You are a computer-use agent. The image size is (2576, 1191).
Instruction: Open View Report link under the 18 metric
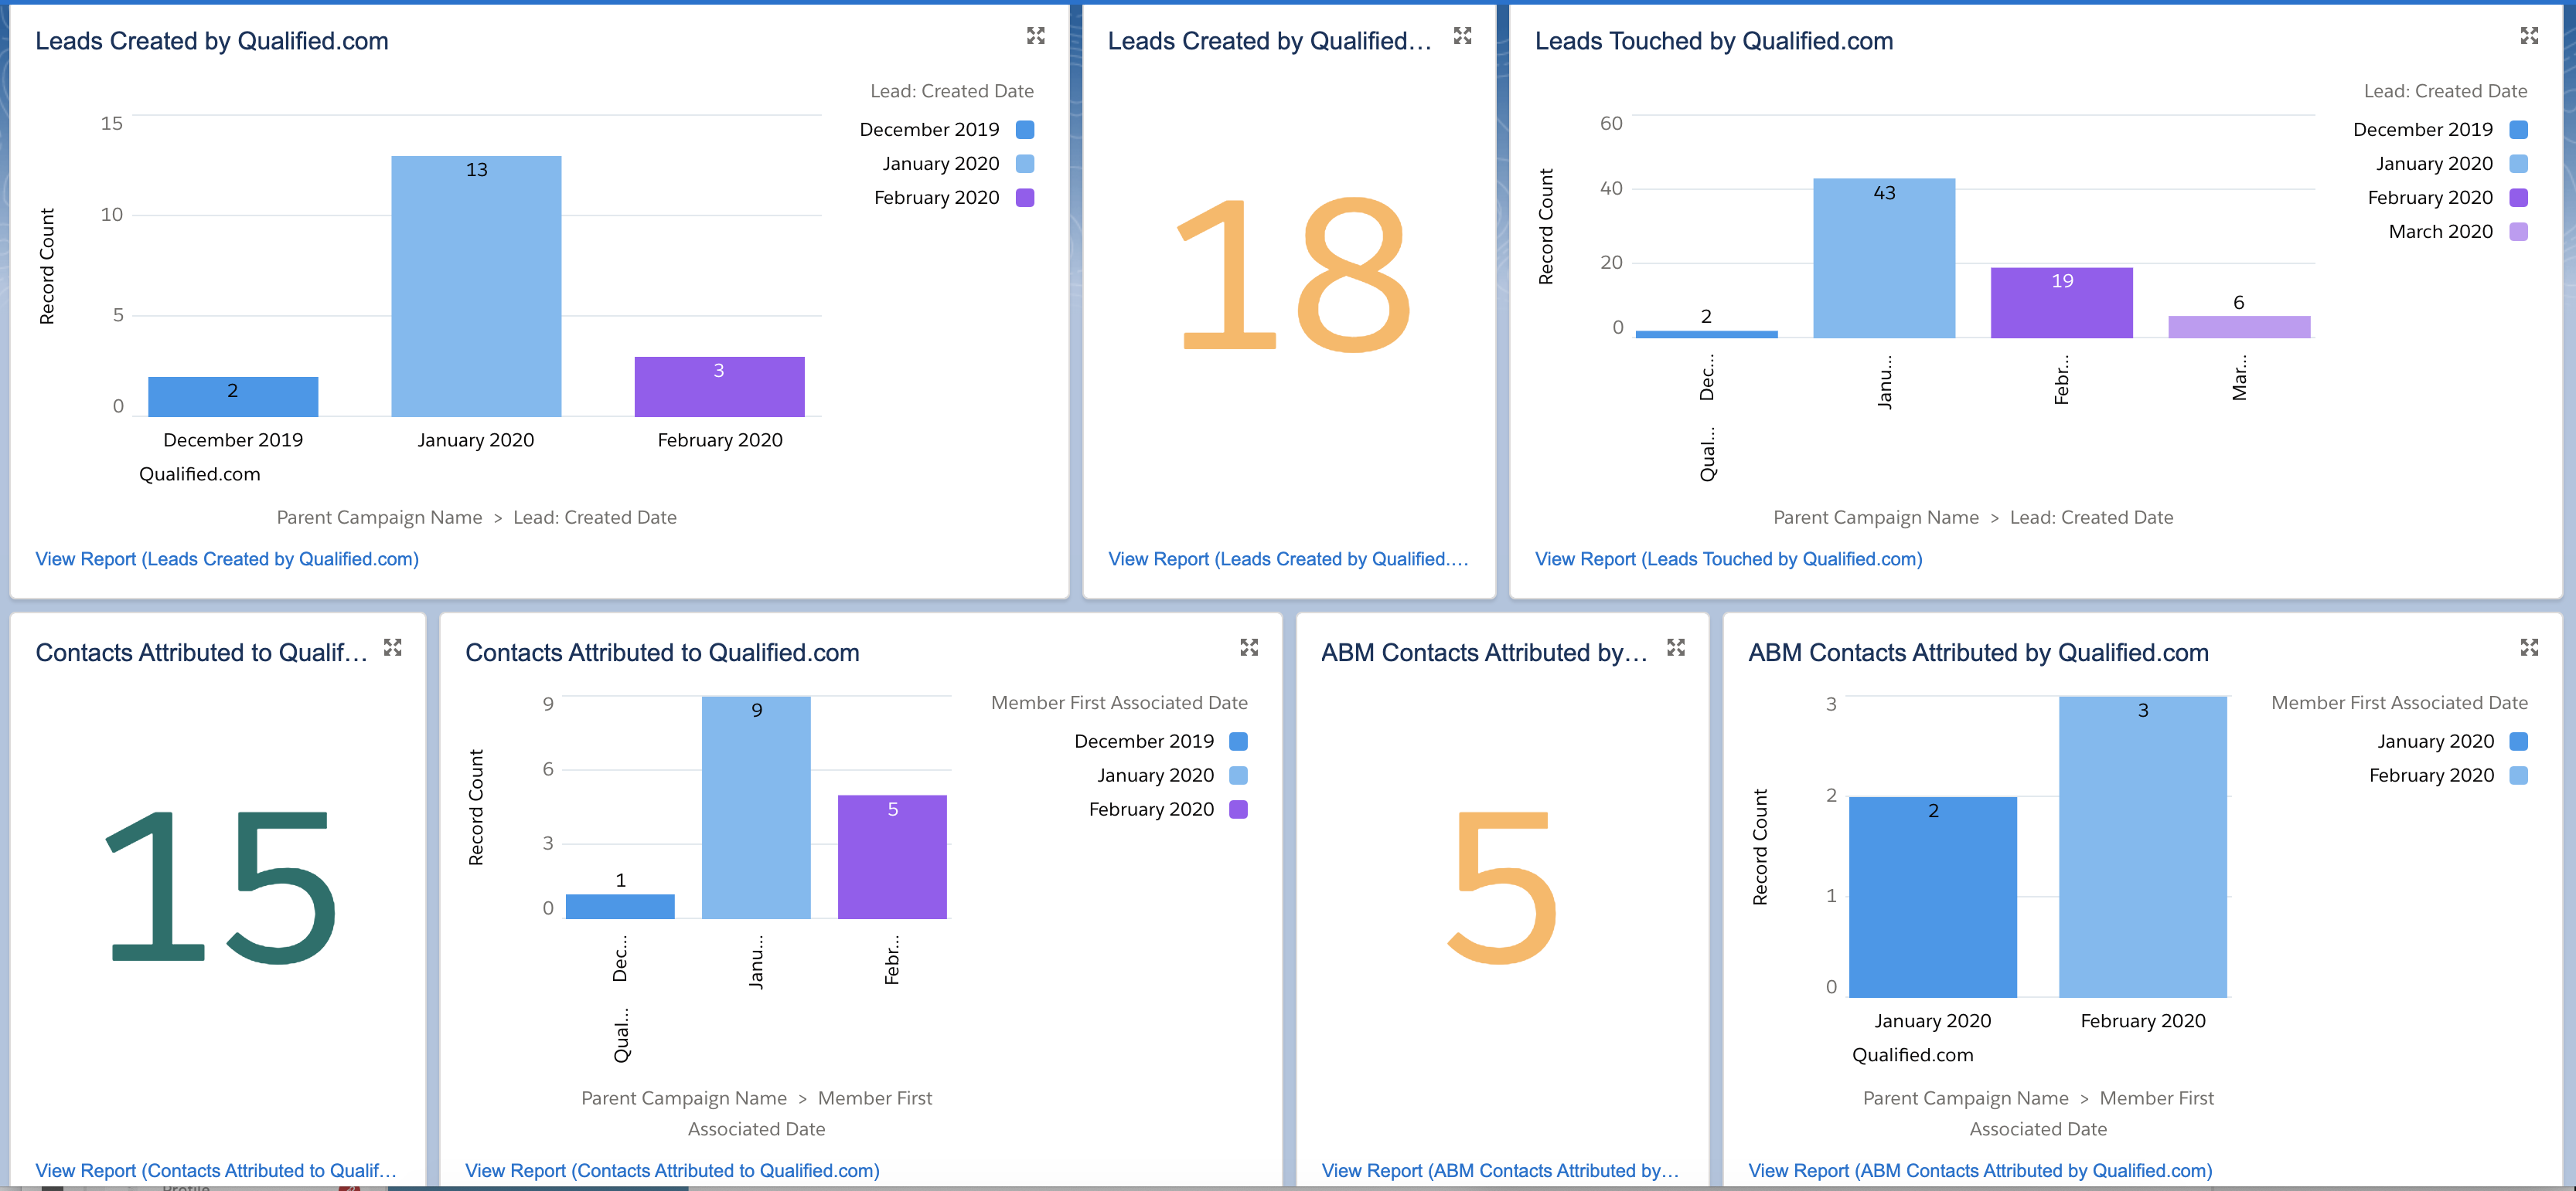[1288, 559]
